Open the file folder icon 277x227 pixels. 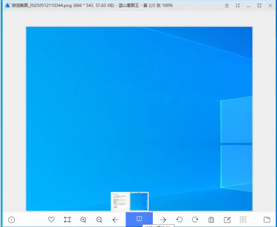click(x=267, y=220)
